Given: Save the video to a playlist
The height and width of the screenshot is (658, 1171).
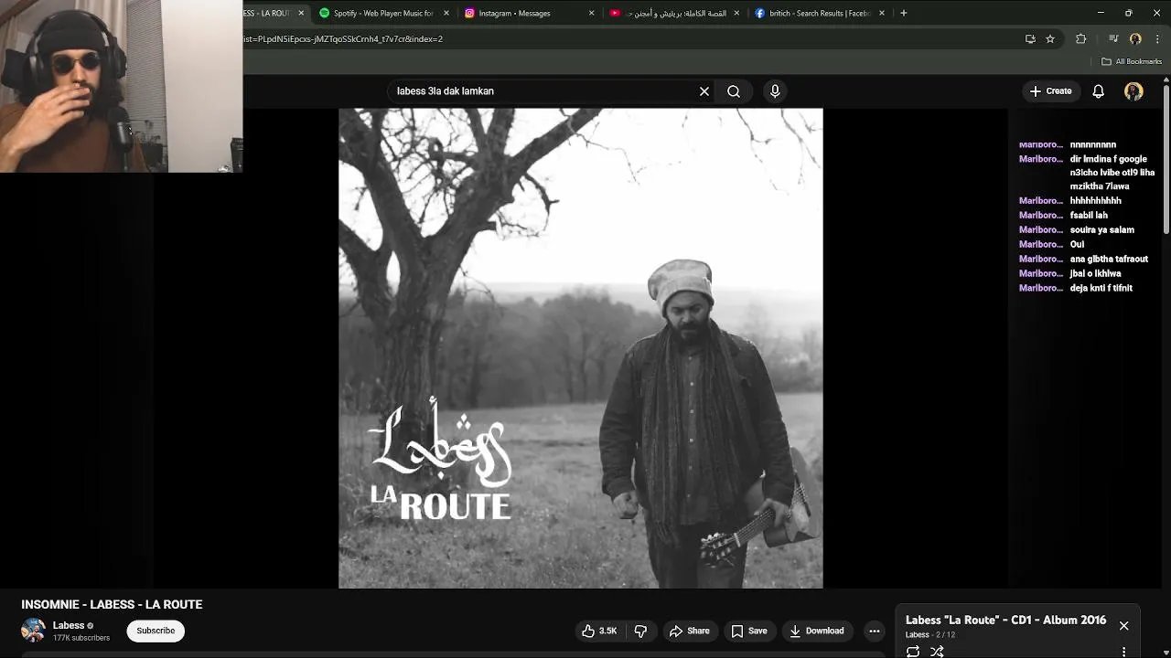Looking at the screenshot, I should [x=748, y=631].
